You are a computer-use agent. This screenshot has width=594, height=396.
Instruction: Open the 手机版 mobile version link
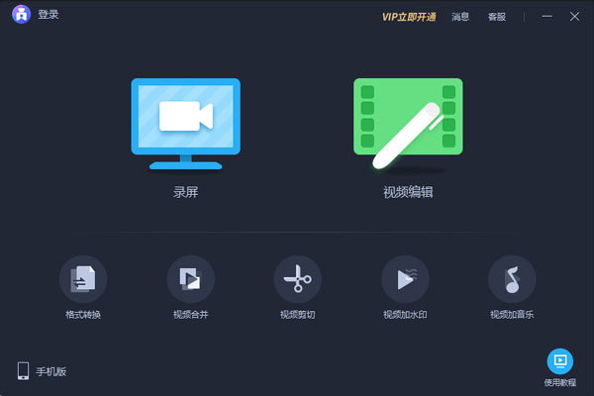[x=51, y=371]
